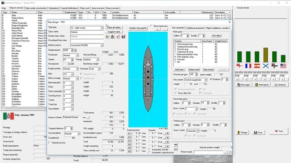Screen dimensions: 291x163
Task: Select the A - Forward turret row
Action: click(x=201, y=59)
